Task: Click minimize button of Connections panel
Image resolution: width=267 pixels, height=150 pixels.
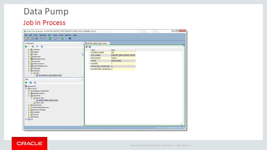Action: [82, 43]
